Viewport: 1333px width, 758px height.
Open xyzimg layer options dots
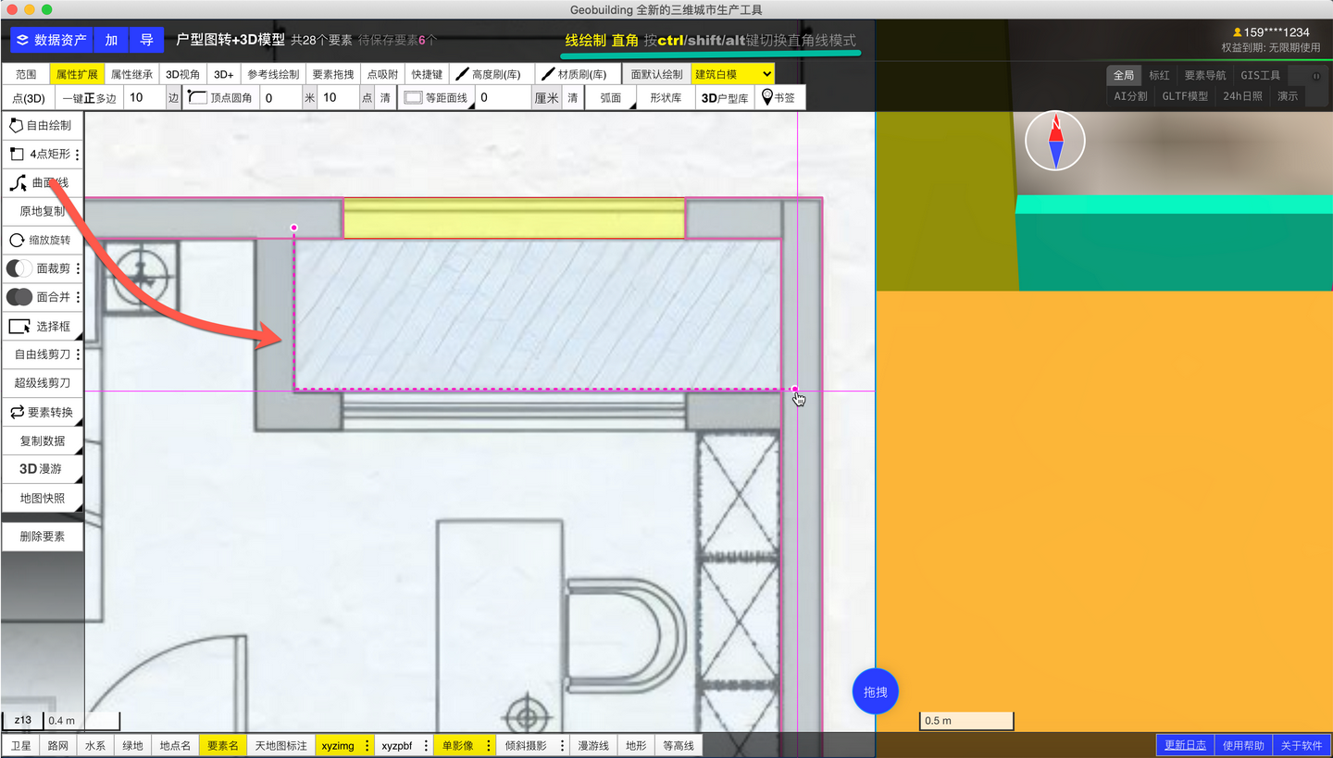click(x=368, y=745)
